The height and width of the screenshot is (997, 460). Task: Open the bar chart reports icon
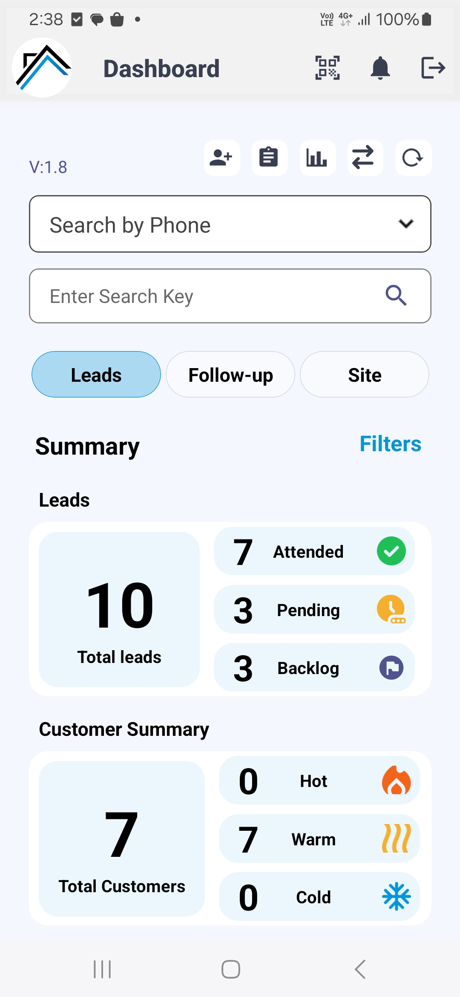click(317, 158)
